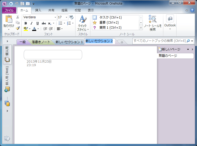Open Find Tags search

pos(153,23)
